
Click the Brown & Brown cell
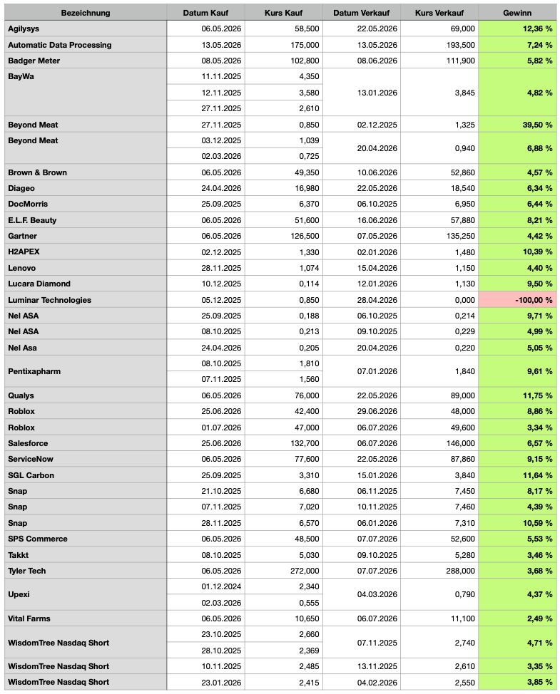point(86,172)
